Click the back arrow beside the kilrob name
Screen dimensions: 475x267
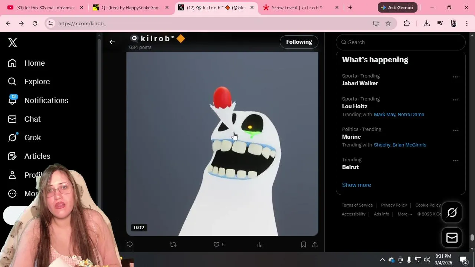click(x=112, y=42)
